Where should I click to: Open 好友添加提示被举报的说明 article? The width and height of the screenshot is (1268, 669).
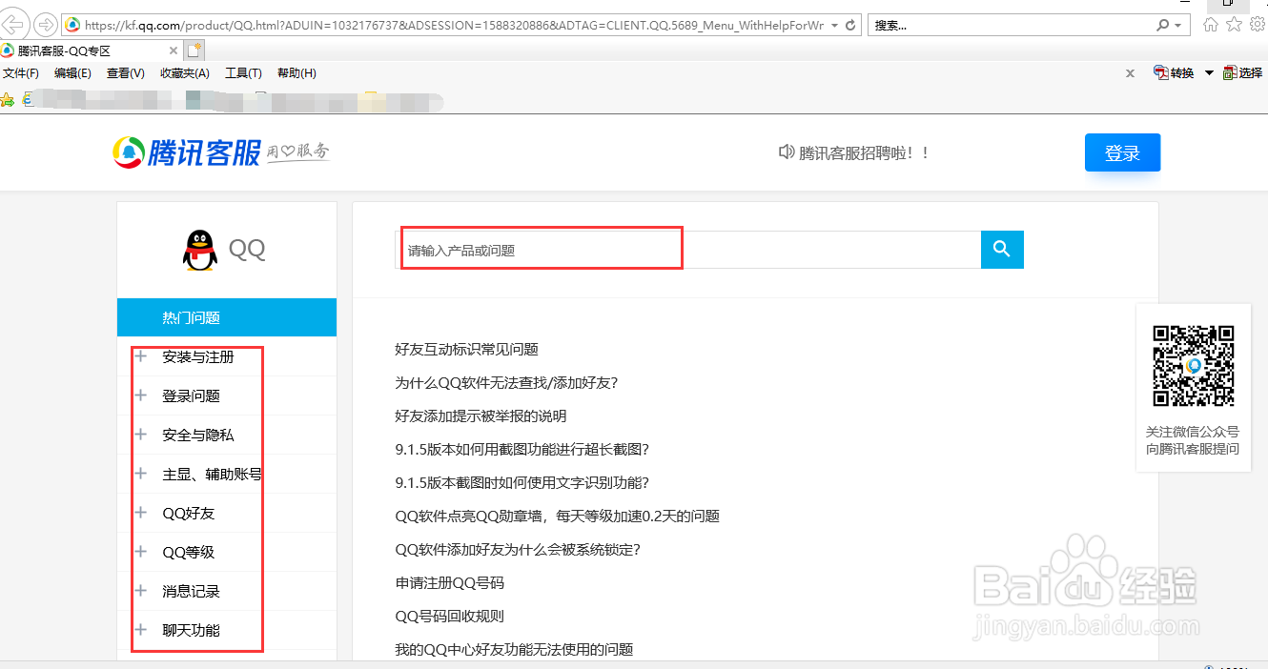[481, 416]
